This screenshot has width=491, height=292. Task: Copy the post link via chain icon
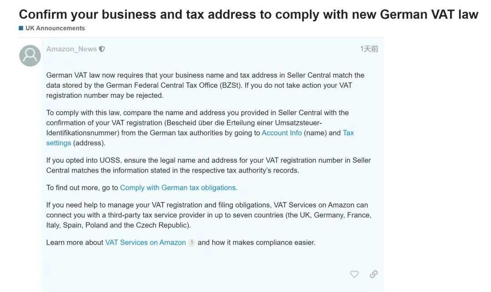[374, 274]
